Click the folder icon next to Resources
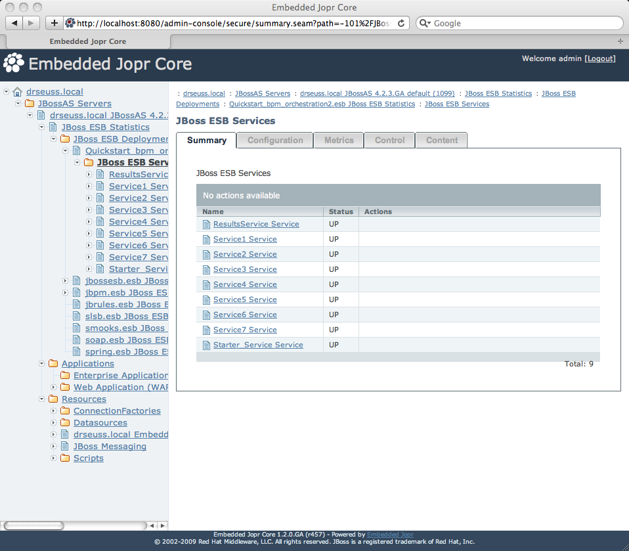 click(53, 399)
